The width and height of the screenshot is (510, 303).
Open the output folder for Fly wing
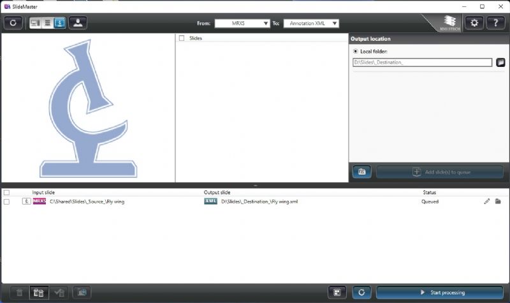(498, 202)
